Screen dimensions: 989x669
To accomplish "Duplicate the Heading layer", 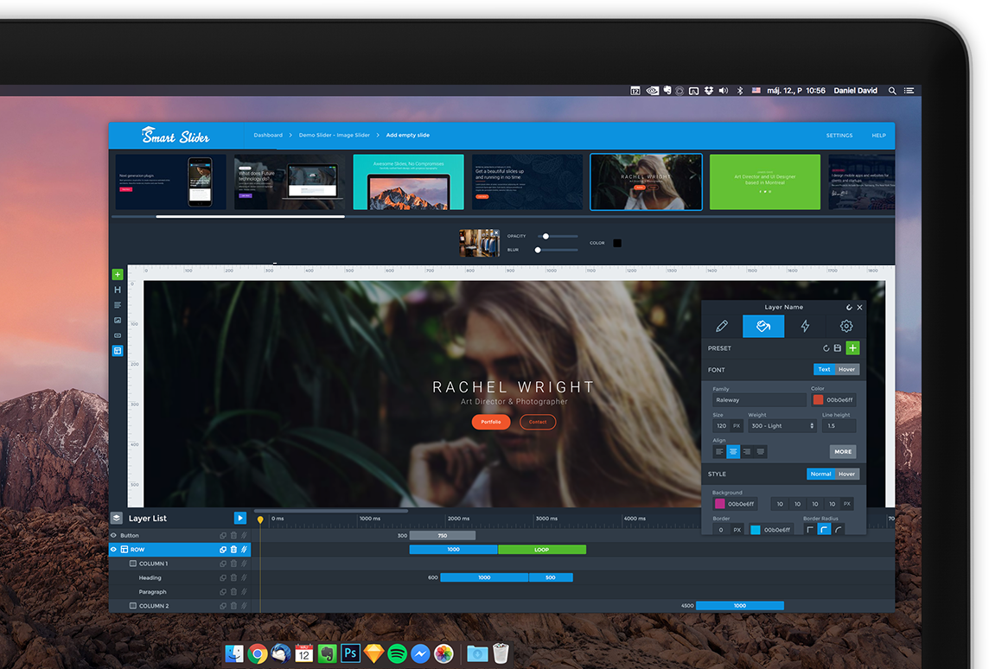I will 223,577.
